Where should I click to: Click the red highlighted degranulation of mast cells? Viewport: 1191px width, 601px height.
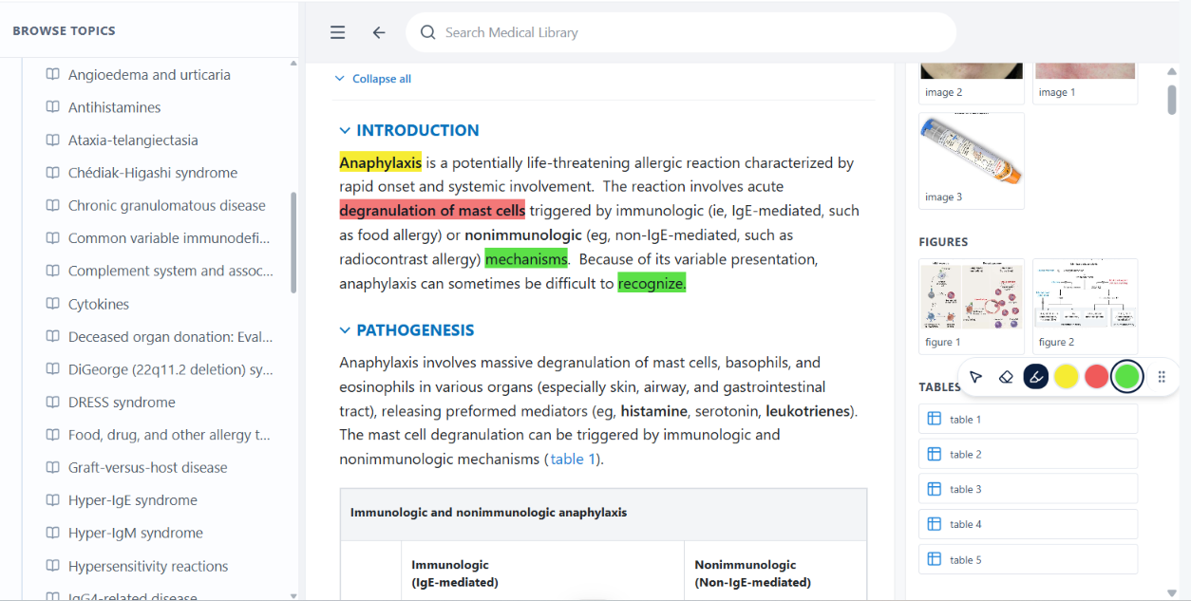(x=432, y=211)
